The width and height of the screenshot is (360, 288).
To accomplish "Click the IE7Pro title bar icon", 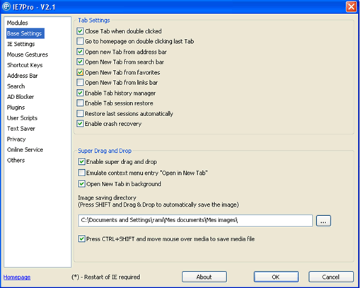I will point(6,6).
